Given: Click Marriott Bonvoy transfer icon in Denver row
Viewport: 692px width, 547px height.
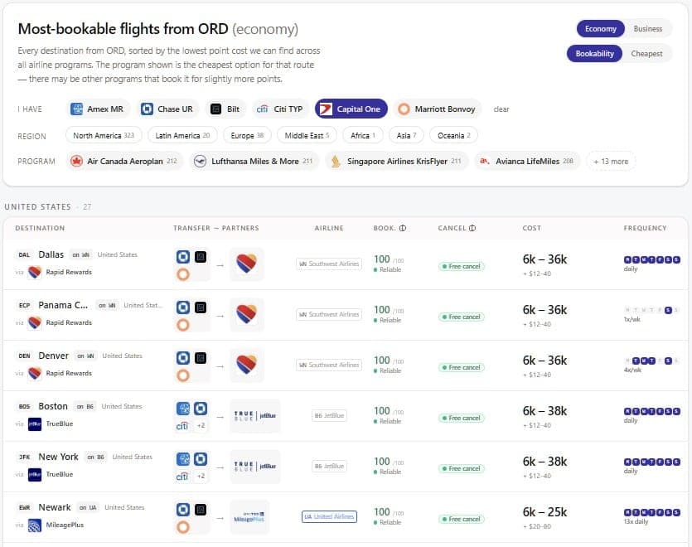Looking at the screenshot, I should (183, 375).
